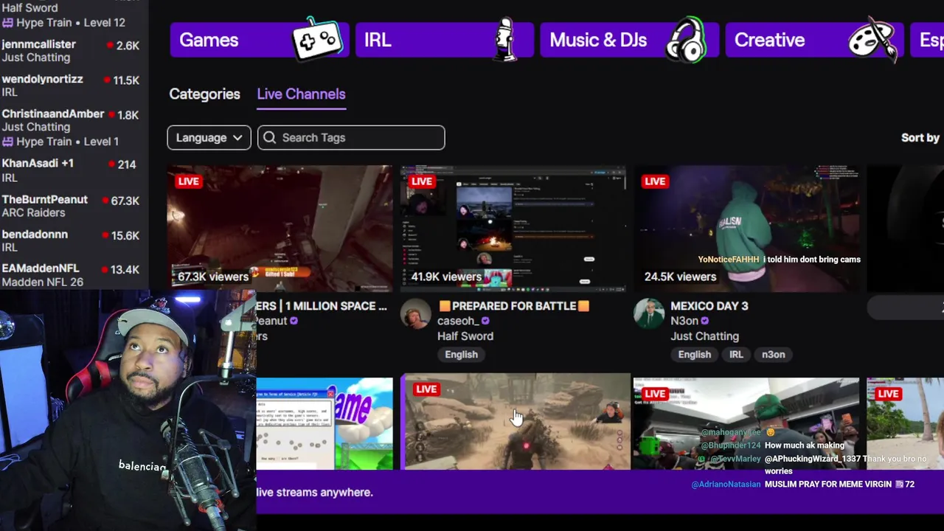Open jennmcallister channel in sidebar
The height and width of the screenshot is (531, 944).
71,51
